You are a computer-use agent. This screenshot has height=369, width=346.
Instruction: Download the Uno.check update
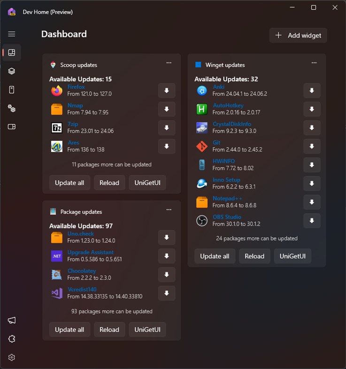(x=167, y=237)
